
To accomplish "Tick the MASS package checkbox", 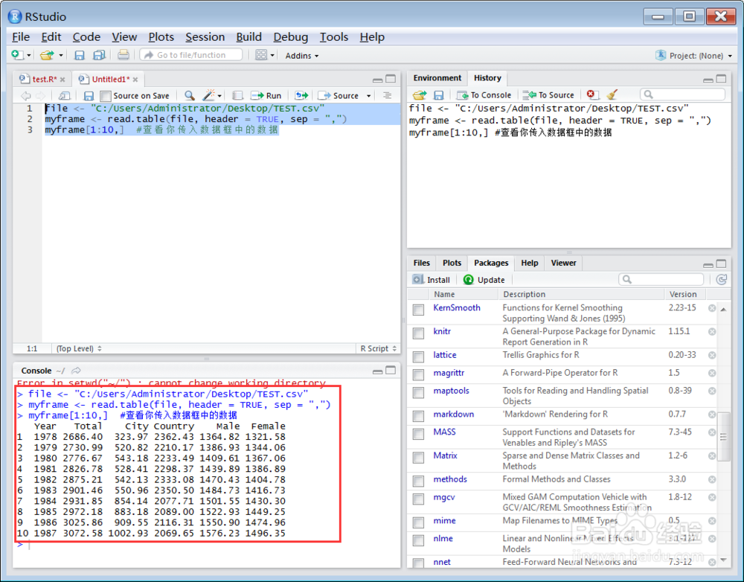I will click(418, 434).
